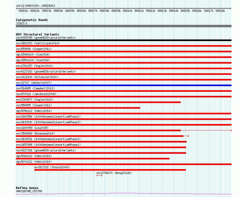
Task: Click the small esv2746270 variant marker
Action: pyautogui.click(x=99, y=176)
